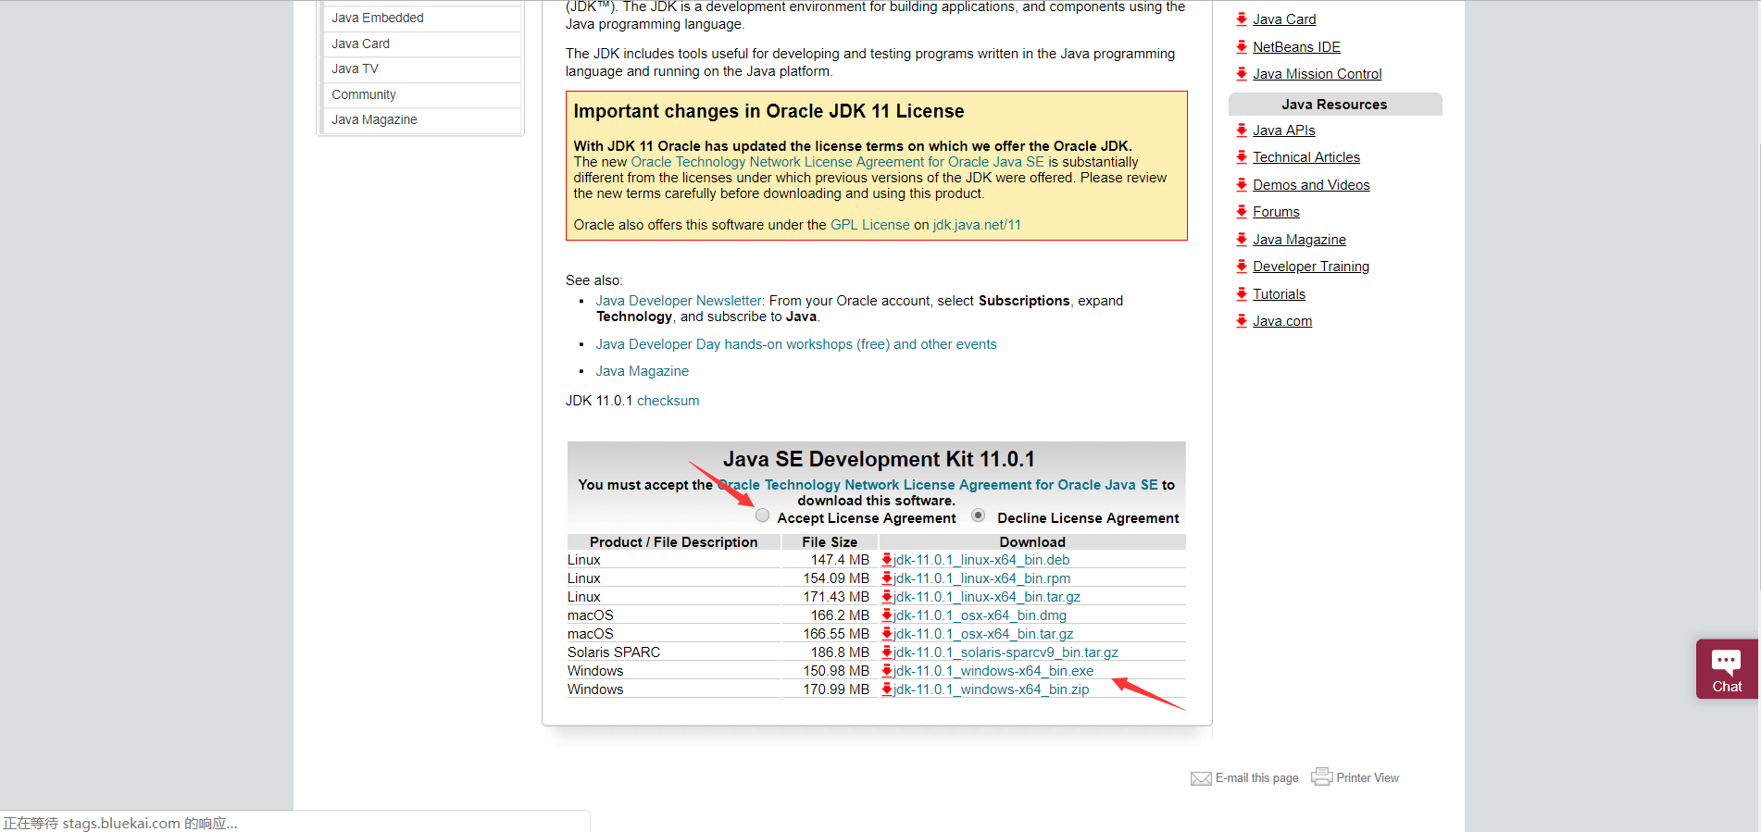Open Oracle Technology Network License Agreement in yellow box
The image size is (1761, 832).
point(837,162)
